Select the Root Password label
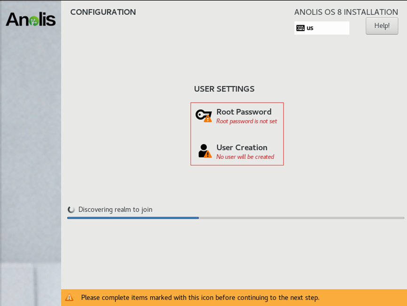The image size is (407, 306). tap(244, 112)
